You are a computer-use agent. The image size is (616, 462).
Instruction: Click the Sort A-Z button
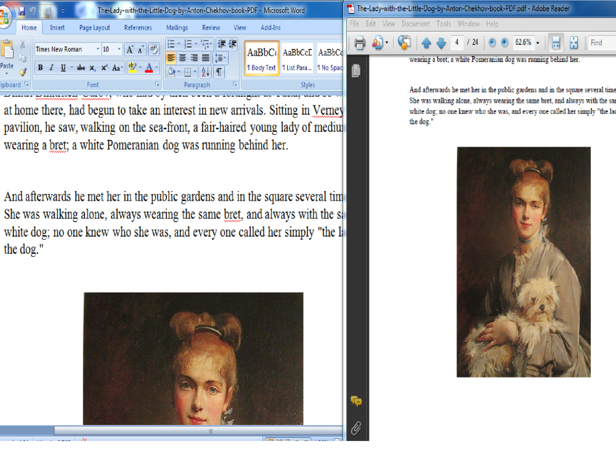(206, 72)
